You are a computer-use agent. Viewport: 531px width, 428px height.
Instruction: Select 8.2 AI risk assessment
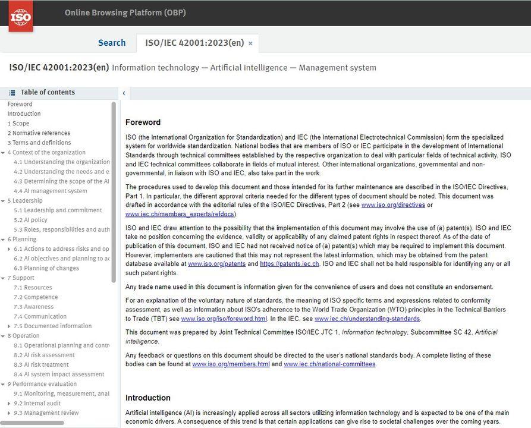[44, 355]
